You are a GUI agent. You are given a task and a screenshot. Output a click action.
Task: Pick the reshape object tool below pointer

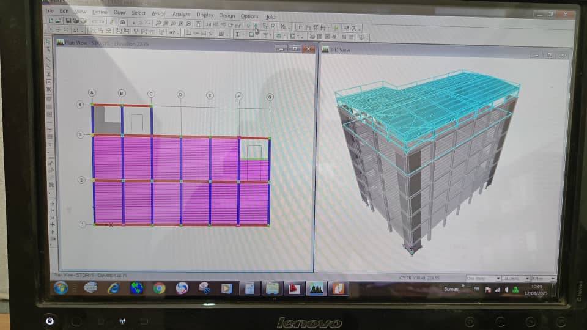click(48, 50)
